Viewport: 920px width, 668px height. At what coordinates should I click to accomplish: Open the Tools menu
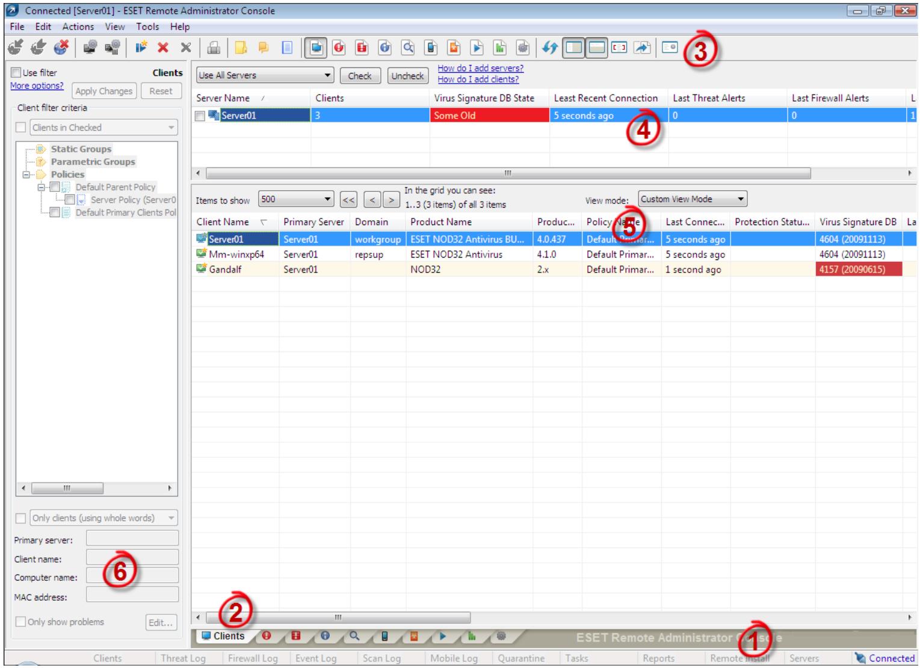147,26
